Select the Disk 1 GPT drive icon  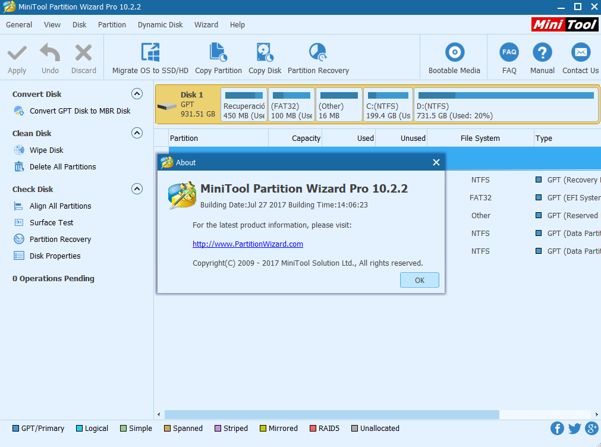166,106
